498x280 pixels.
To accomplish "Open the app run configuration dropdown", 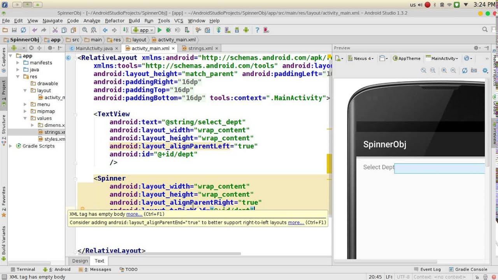I will click(144, 30).
